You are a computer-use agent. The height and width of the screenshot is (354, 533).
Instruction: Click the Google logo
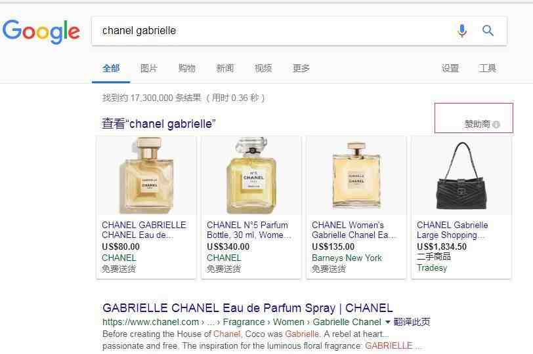coord(41,31)
